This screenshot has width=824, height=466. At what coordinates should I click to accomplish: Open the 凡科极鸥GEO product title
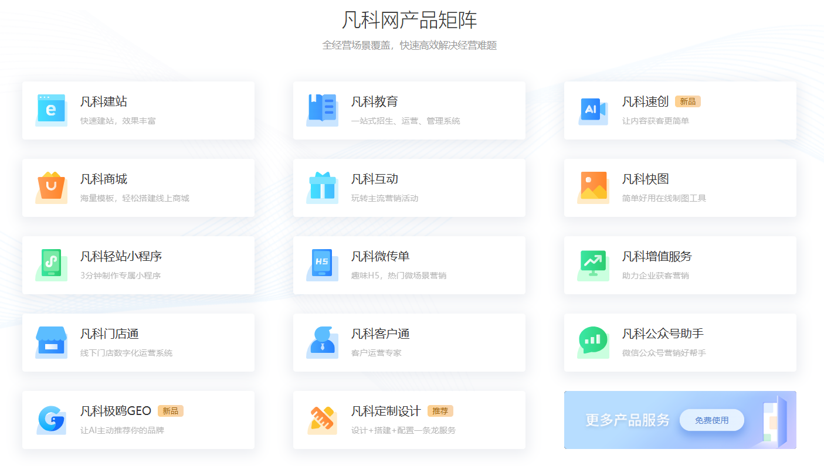tap(116, 411)
